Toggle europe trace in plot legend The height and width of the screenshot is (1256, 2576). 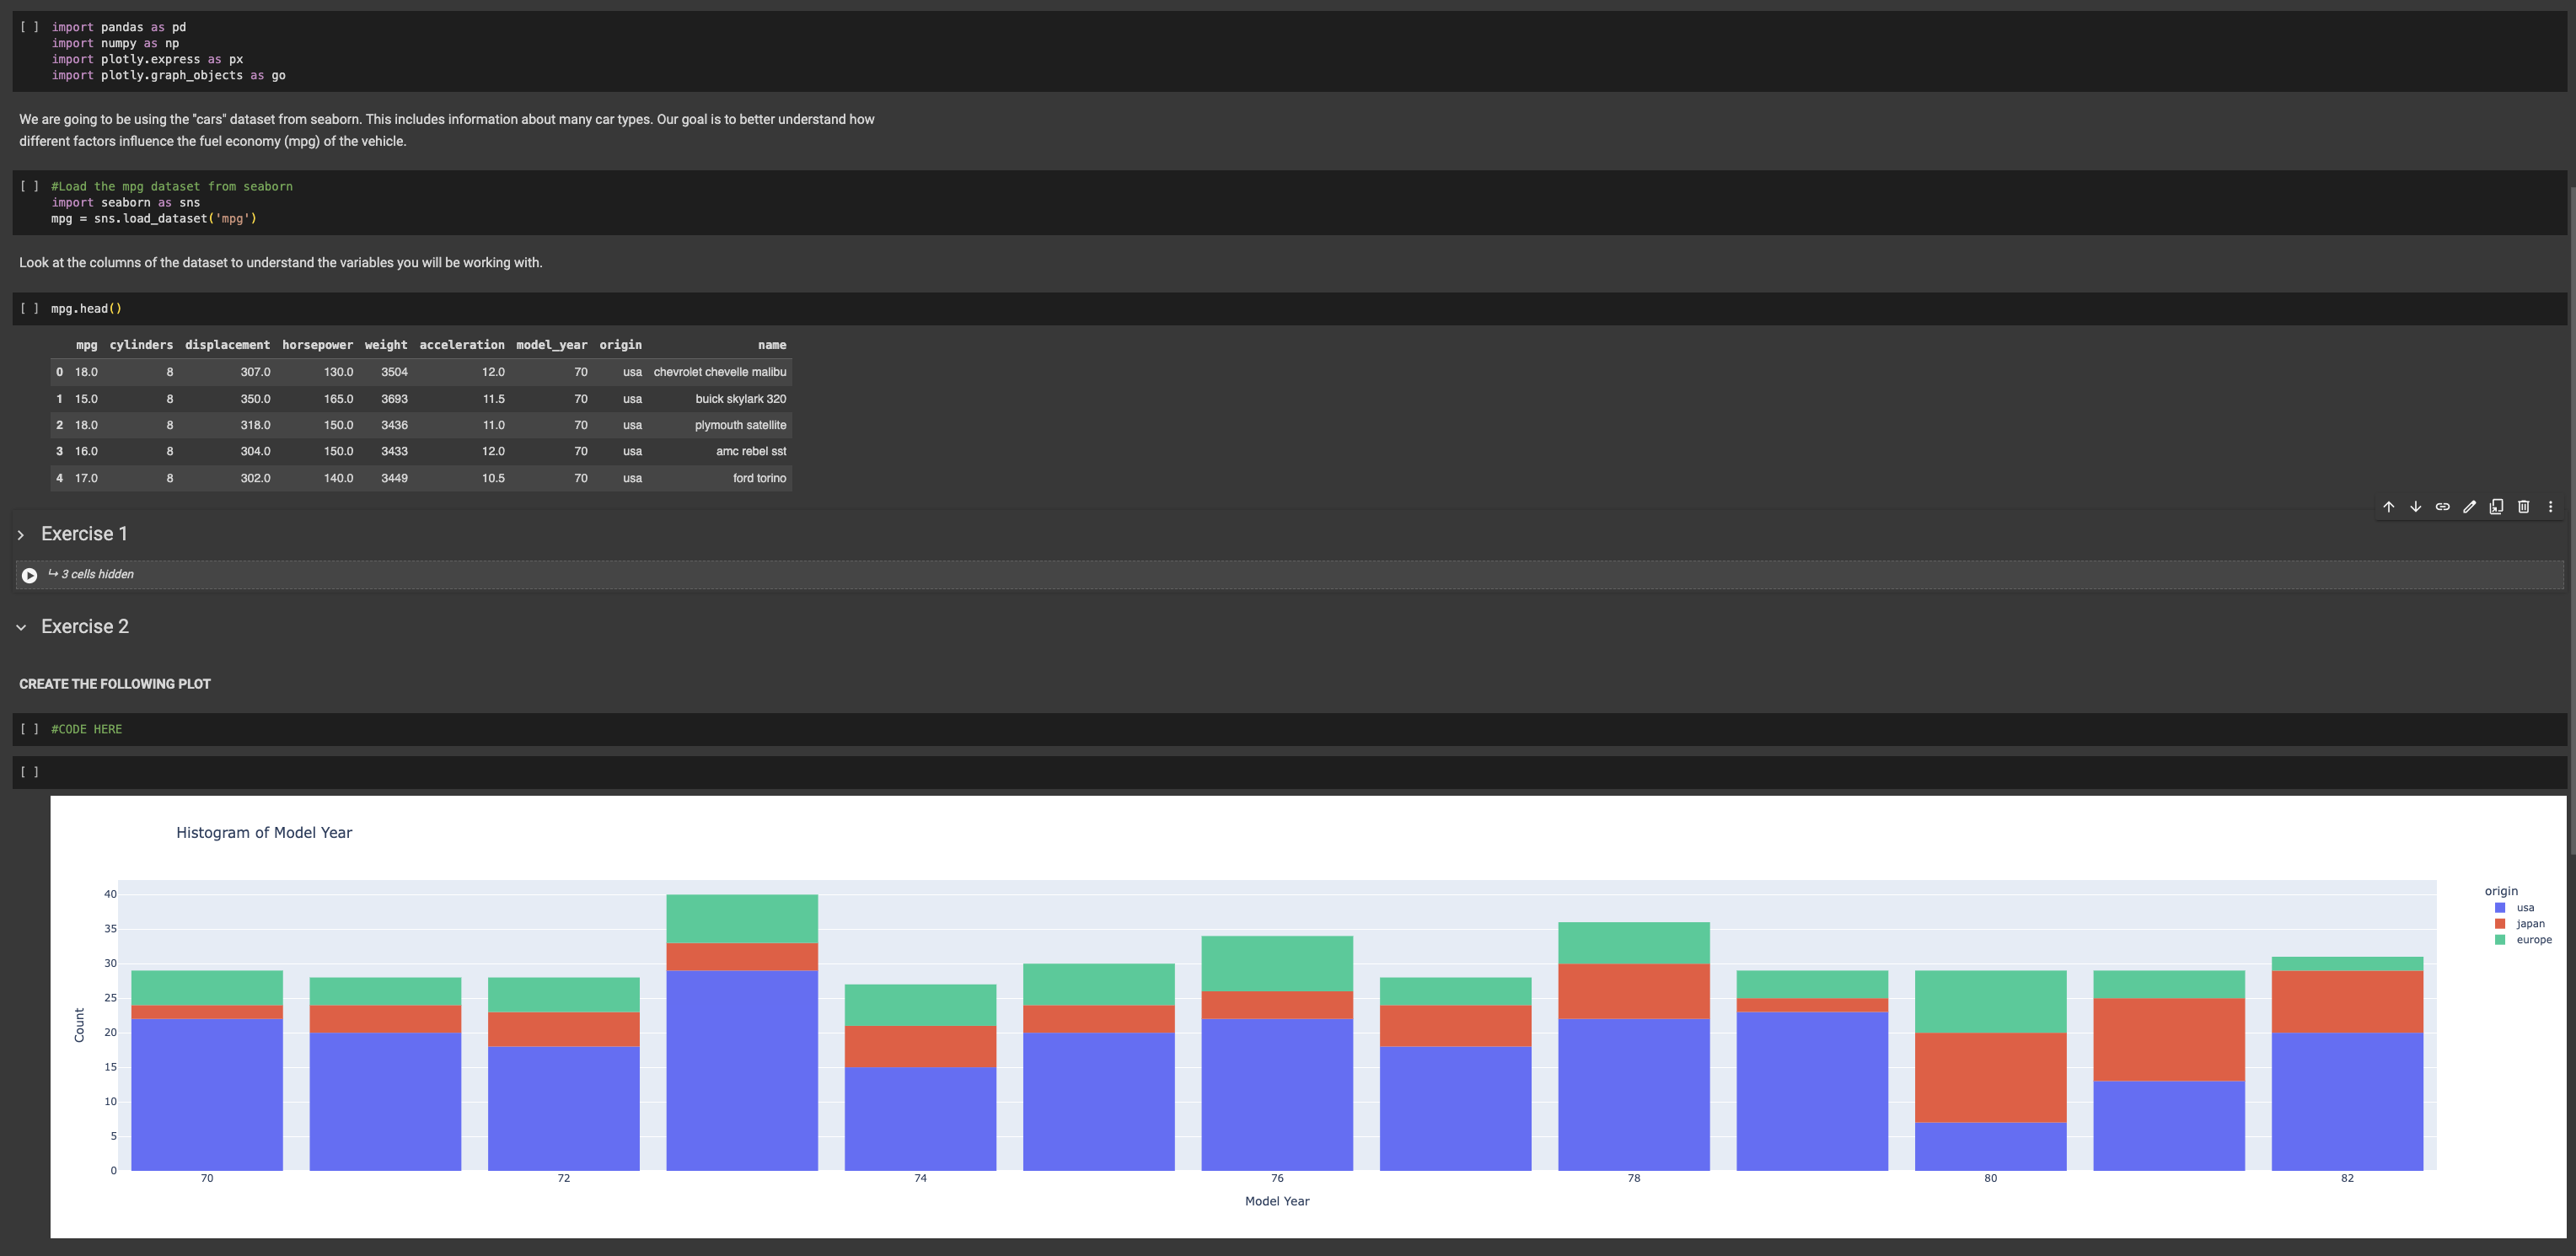tap(2532, 940)
